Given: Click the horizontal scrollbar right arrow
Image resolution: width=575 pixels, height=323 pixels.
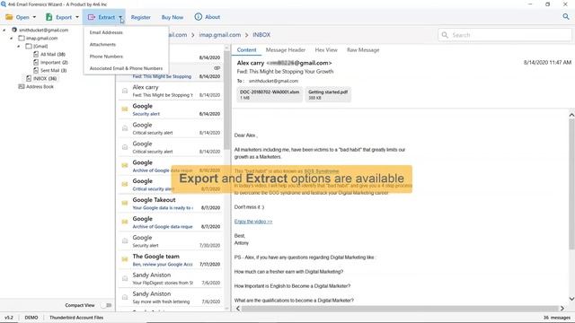Looking at the screenshot, I should (x=562, y=309).
